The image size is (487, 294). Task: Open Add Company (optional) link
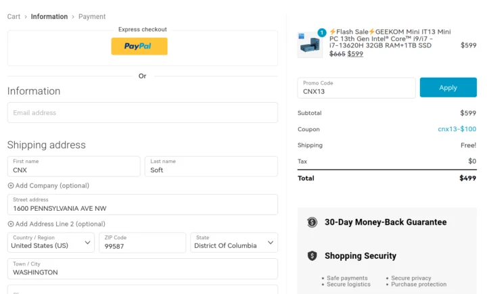(52, 186)
